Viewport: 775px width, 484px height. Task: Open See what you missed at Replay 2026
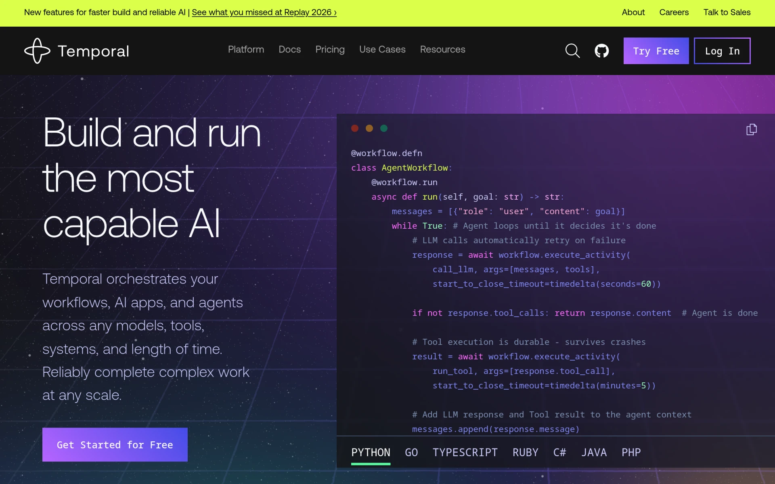point(264,13)
